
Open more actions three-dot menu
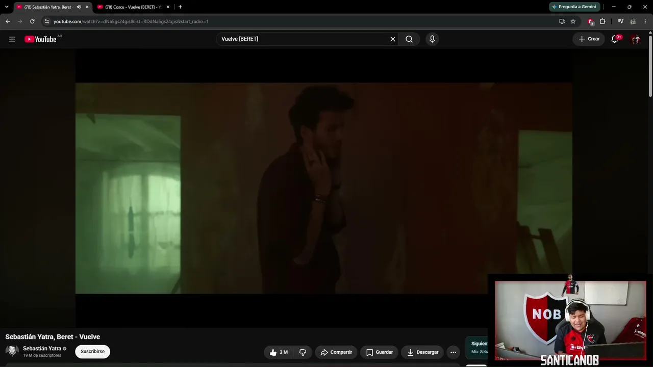pyautogui.click(x=453, y=352)
